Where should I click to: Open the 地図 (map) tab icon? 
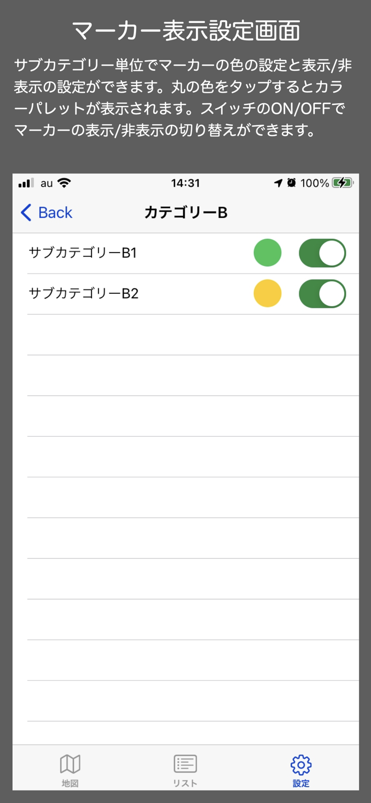point(70,763)
